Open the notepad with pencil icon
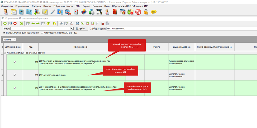 tap(45, 12)
